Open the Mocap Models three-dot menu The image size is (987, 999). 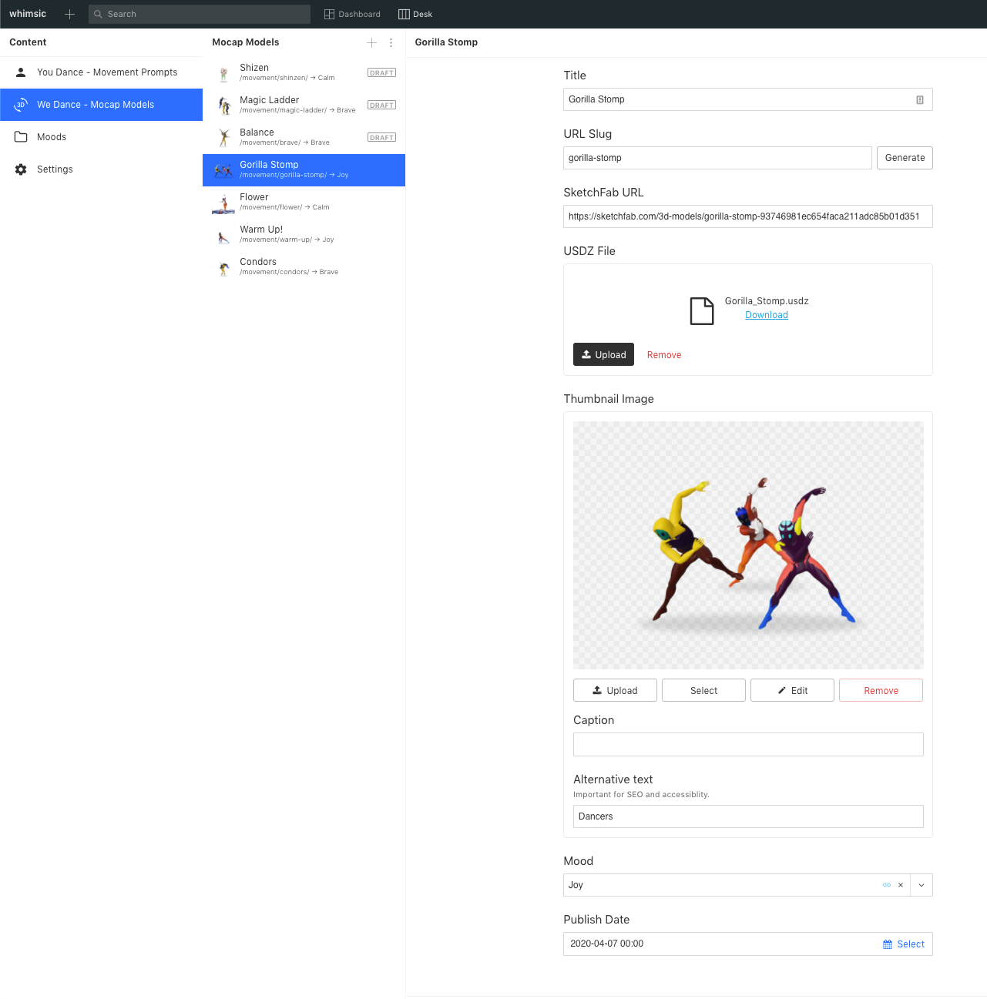(x=391, y=43)
